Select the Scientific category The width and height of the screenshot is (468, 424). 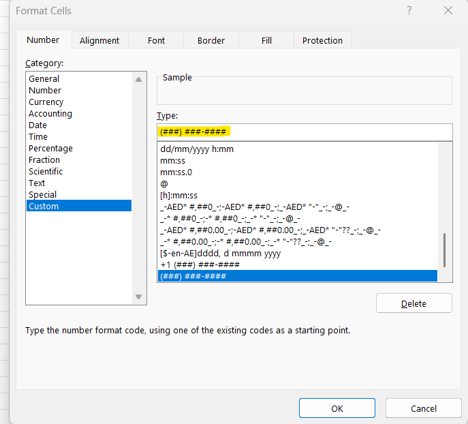79,171
